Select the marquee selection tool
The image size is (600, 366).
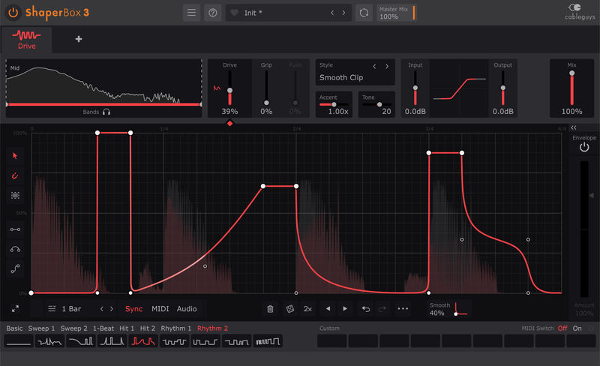[15, 196]
